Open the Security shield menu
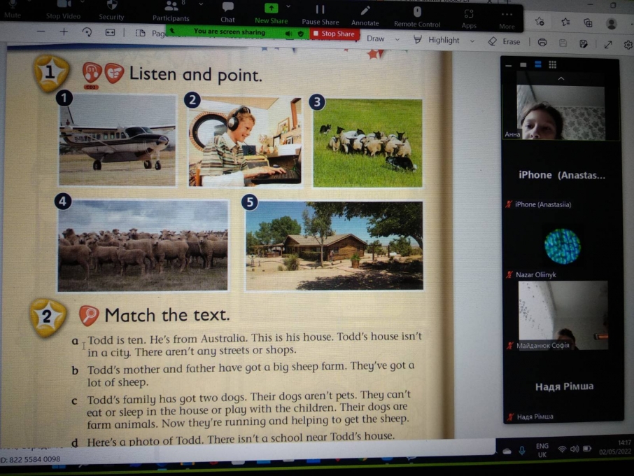The image size is (634, 476). click(111, 10)
